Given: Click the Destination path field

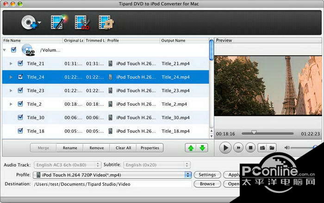Looking at the screenshot, I should point(112,184).
